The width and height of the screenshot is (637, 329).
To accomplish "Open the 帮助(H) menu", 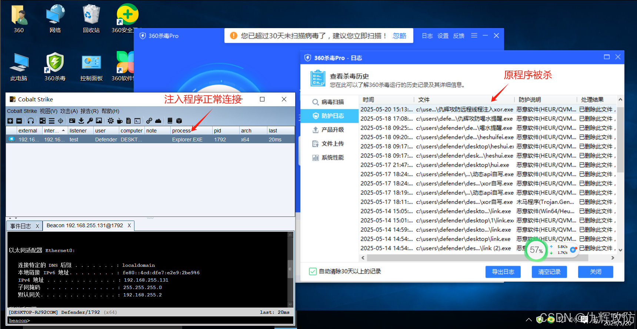I will point(110,111).
